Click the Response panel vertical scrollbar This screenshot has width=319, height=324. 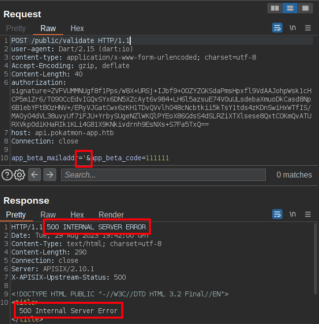click(316, 256)
